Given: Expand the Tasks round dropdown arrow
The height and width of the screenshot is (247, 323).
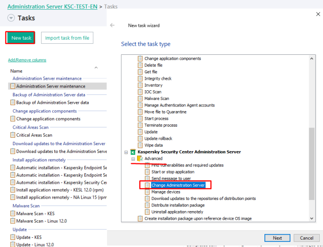Looking at the screenshot, I should tap(11, 18).
